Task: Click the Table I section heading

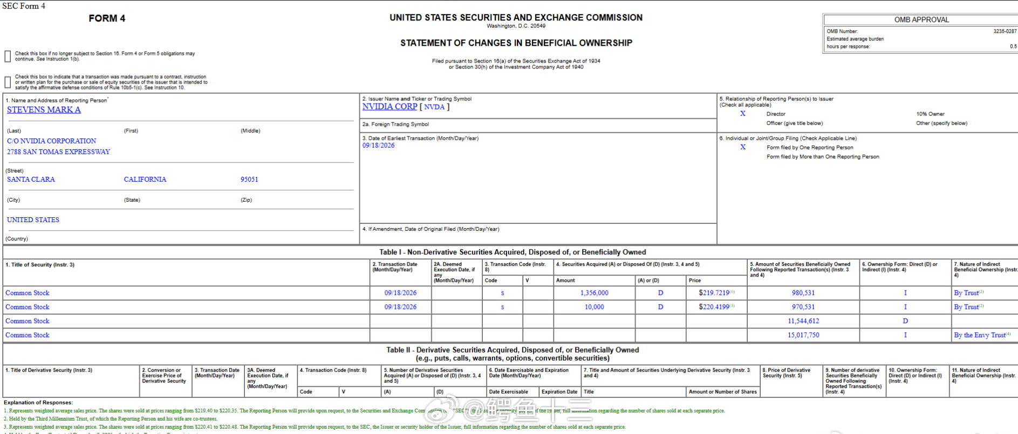Action: (x=513, y=252)
